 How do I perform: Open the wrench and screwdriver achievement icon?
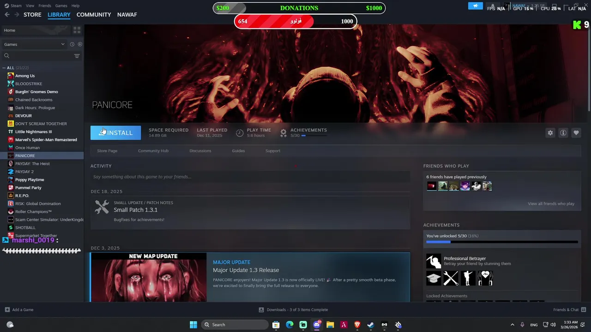tap(451, 278)
